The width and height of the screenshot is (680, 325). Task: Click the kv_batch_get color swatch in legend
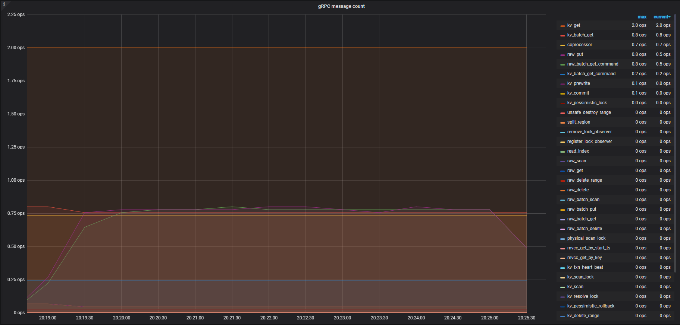click(563, 35)
